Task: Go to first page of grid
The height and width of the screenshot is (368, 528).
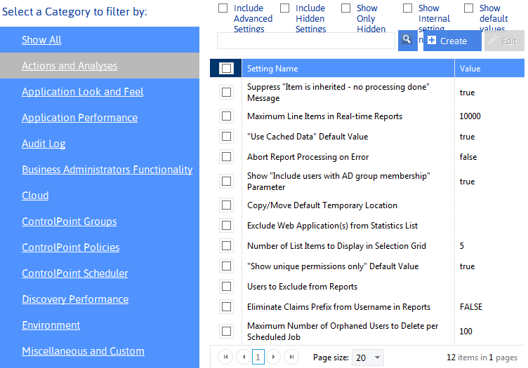Action: [x=226, y=357]
